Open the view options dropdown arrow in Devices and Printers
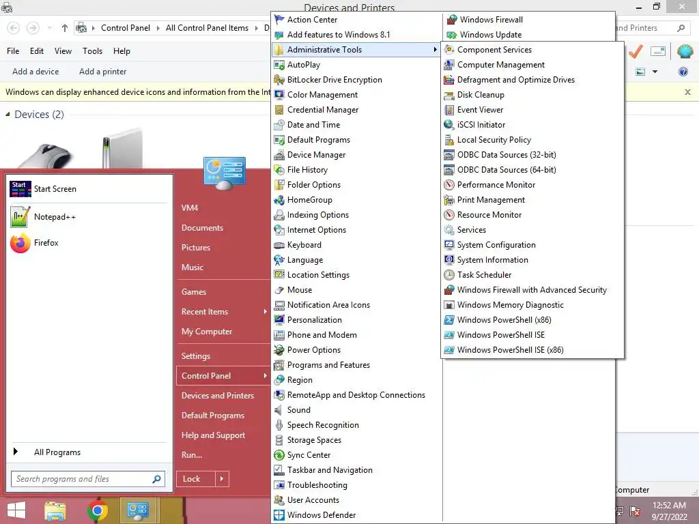This screenshot has height=524, width=699. 655,72
